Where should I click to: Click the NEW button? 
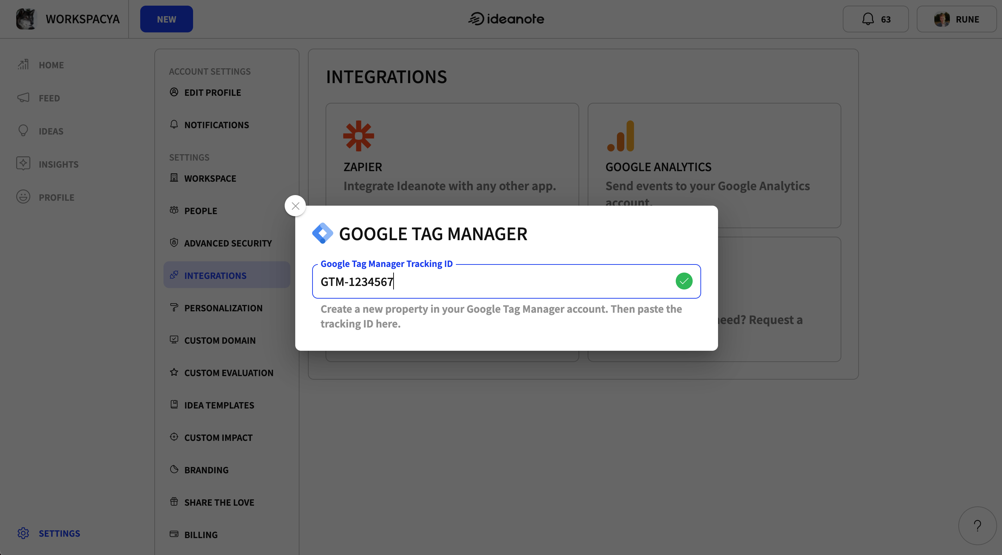point(166,19)
